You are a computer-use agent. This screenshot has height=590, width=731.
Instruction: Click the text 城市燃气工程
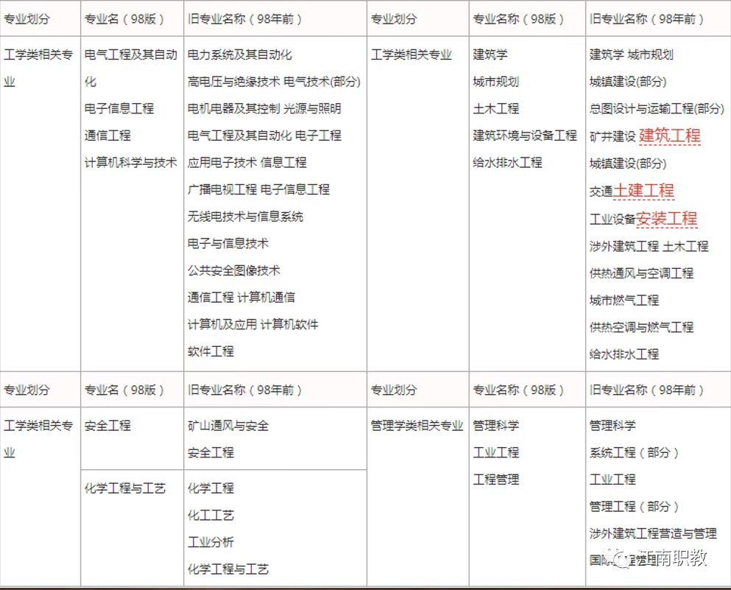tap(624, 301)
